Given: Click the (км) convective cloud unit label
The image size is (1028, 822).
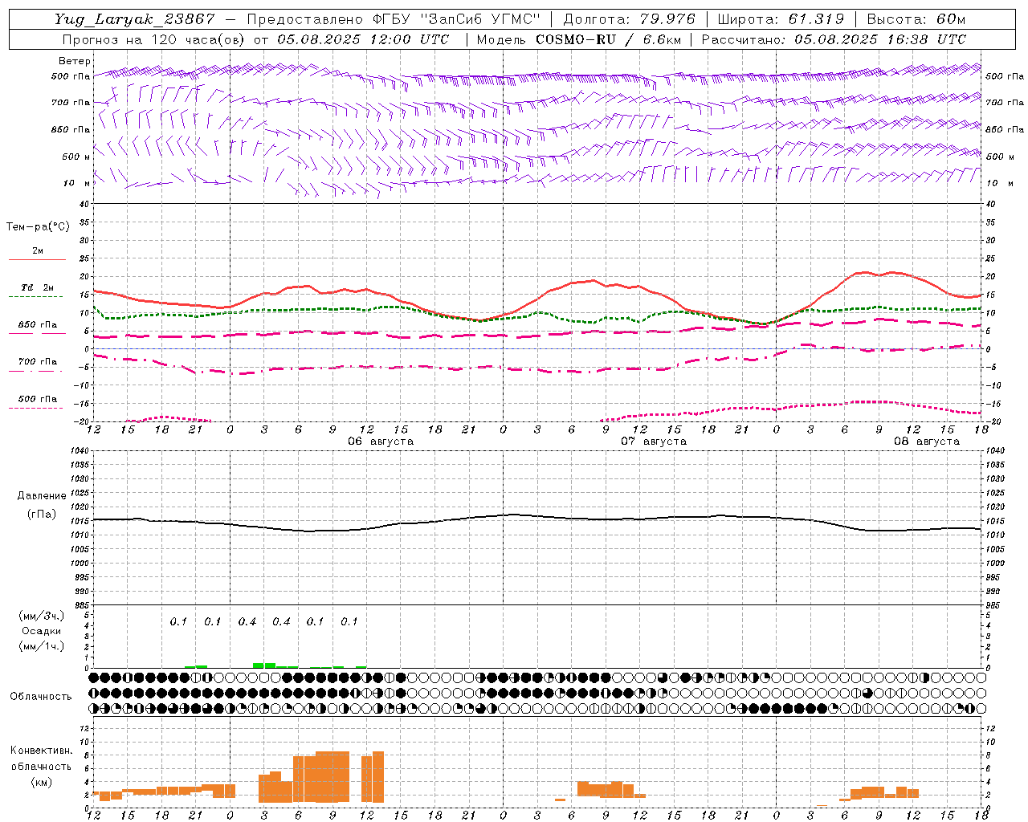Looking at the screenshot, I should pyautogui.click(x=42, y=782).
